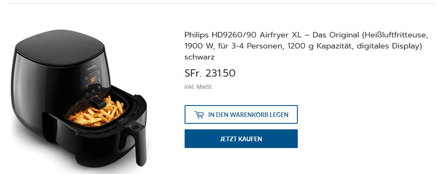Click the price 'SFr. 231.50'
This screenshot has height=174, width=439.
[210, 74]
